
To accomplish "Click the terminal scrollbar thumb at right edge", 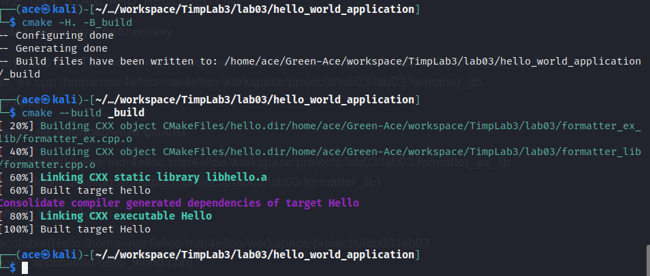I will [x=648, y=260].
